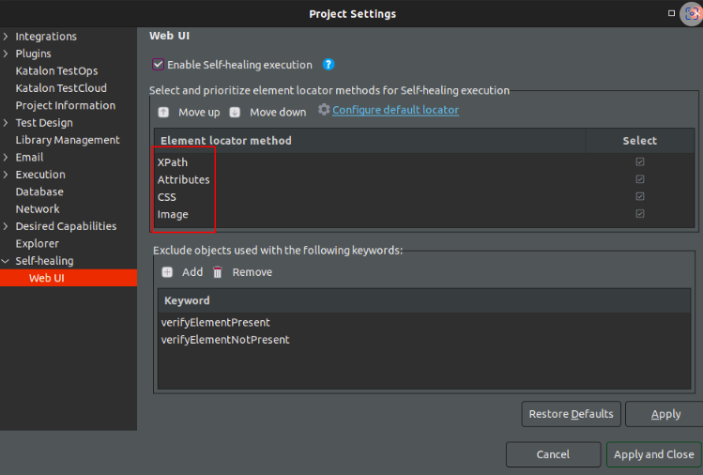Toggle Enable Self-healing execution checkbox
The height and width of the screenshot is (475, 703).
coord(158,65)
